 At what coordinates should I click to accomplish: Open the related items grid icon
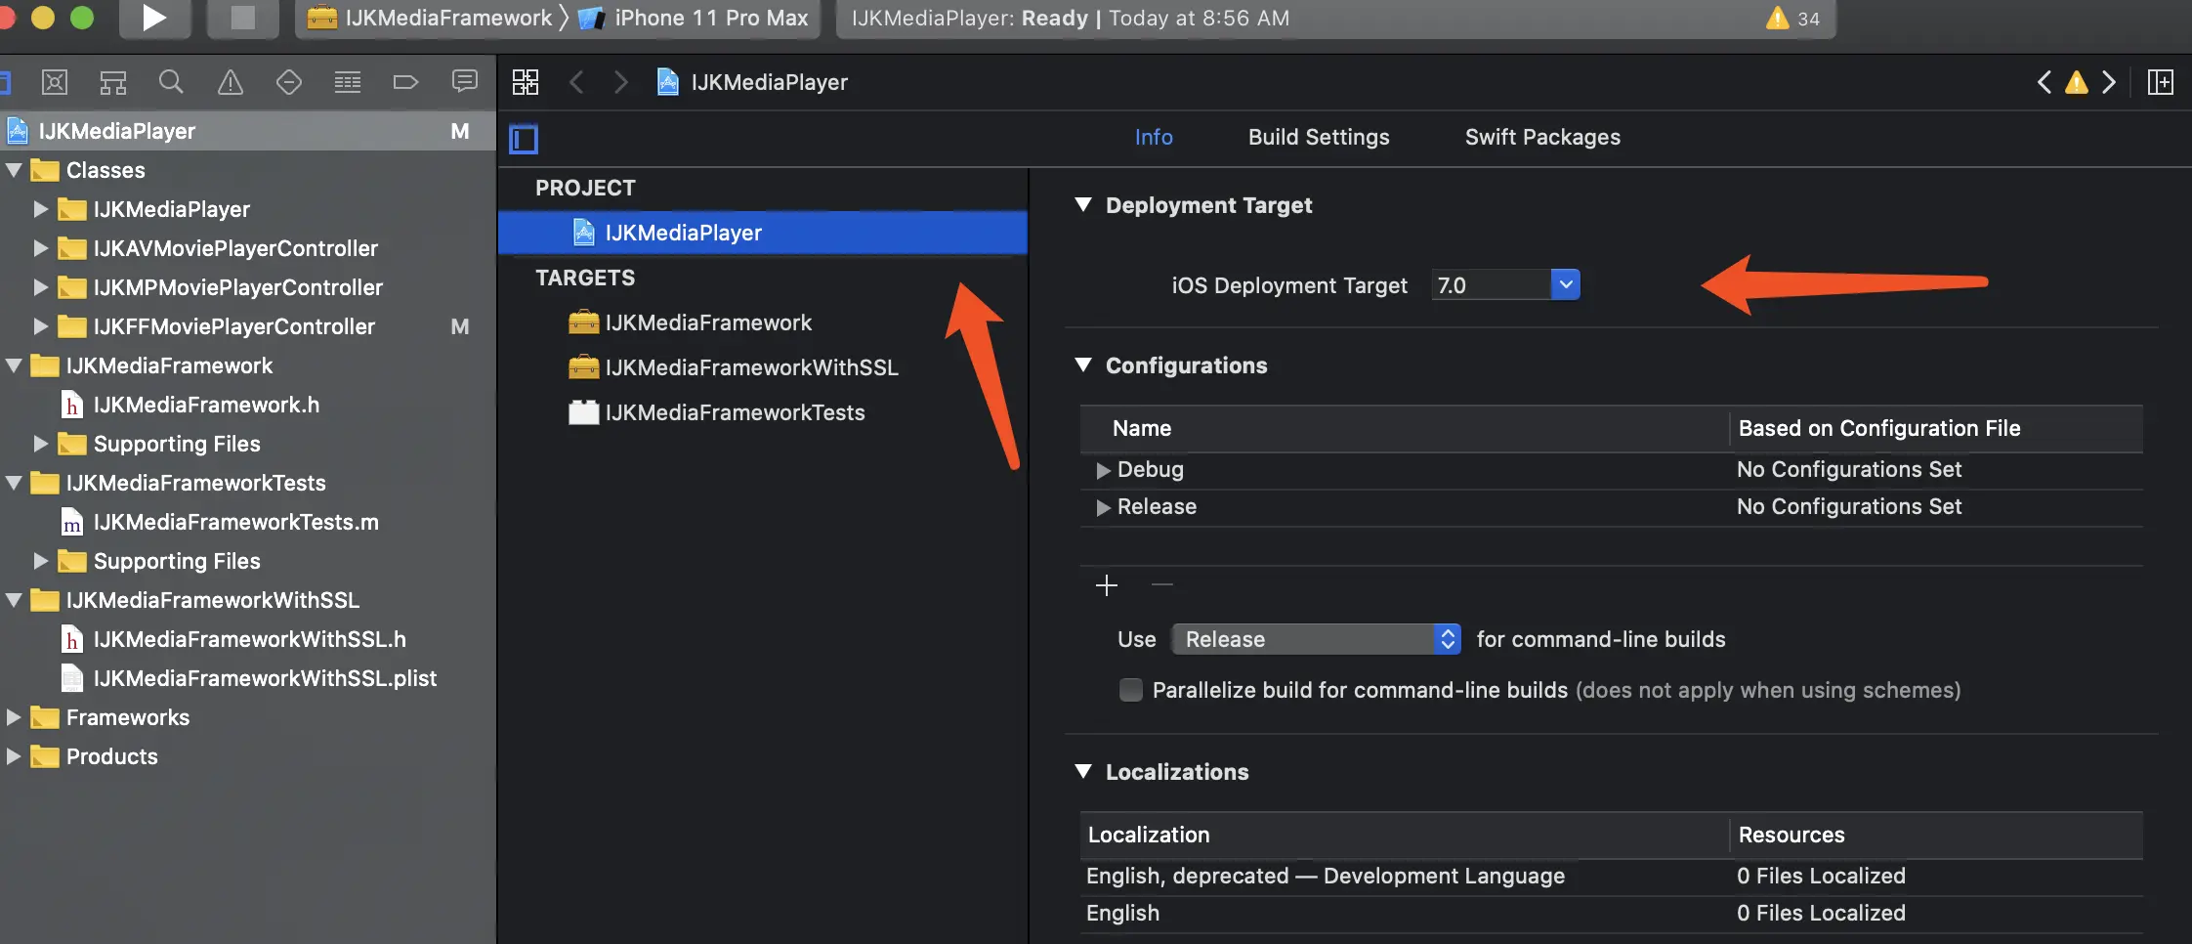[526, 82]
